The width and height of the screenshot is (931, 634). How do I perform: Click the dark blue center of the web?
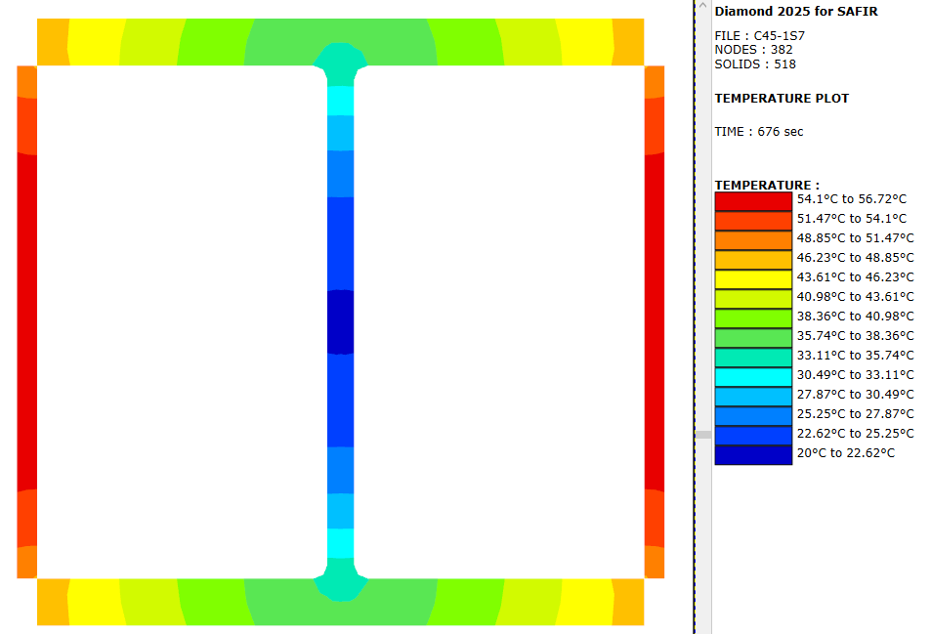pos(340,321)
